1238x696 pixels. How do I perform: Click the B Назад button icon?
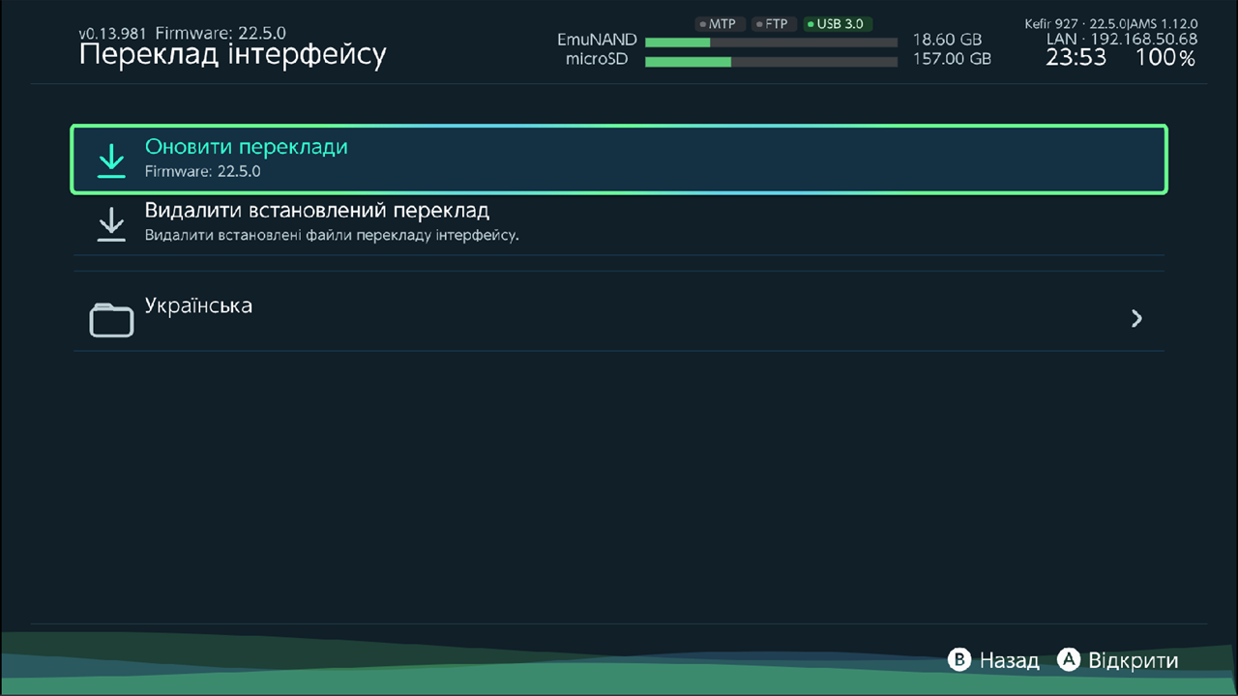958,660
